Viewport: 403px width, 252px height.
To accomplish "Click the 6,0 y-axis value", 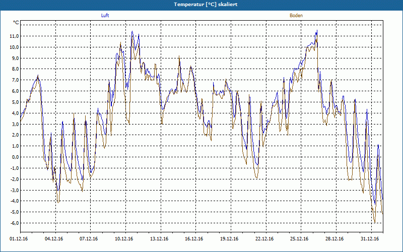I will (x=15, y=91).
